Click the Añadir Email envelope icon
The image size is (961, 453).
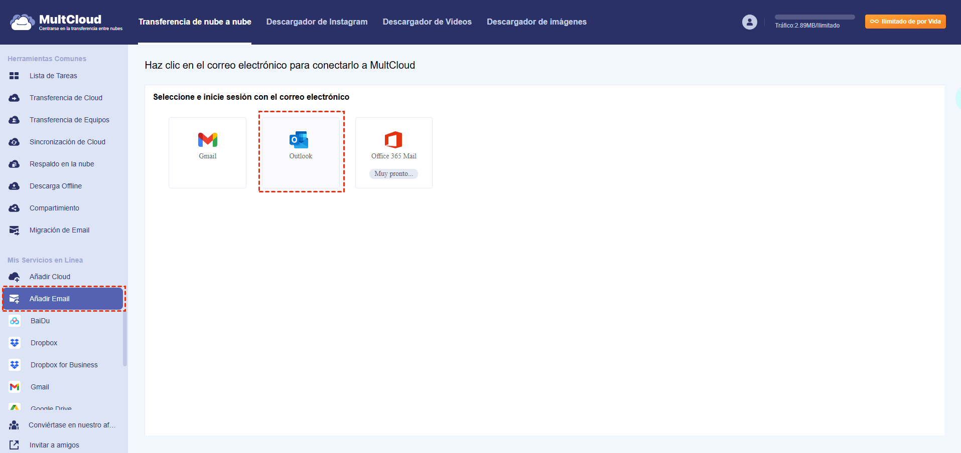tap(14, 299)
